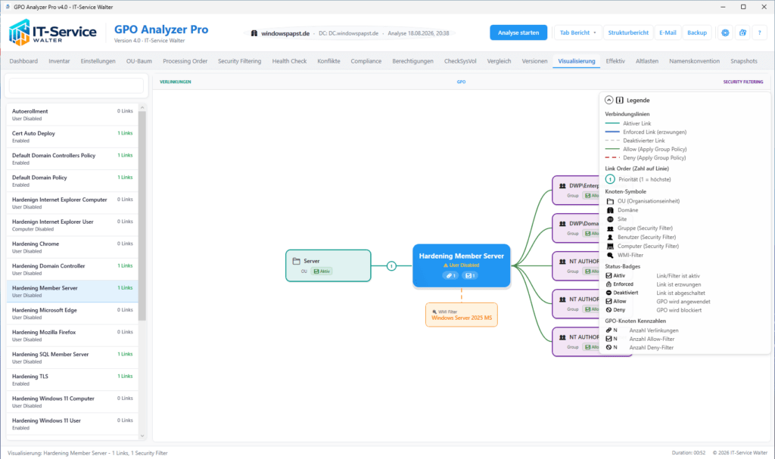Image resolution: width=775 pixels, height=459 pixels.
Task: Click the OU folder symbol in legend
Action: (x=611, y=201)
